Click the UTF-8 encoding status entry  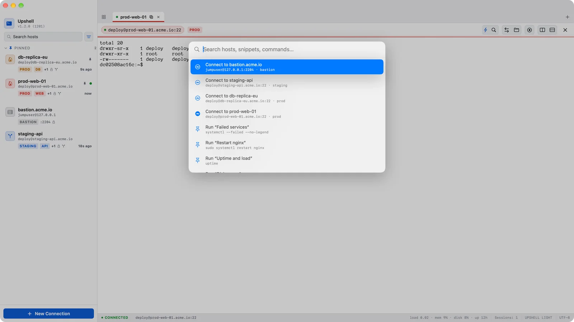(564, 318)
